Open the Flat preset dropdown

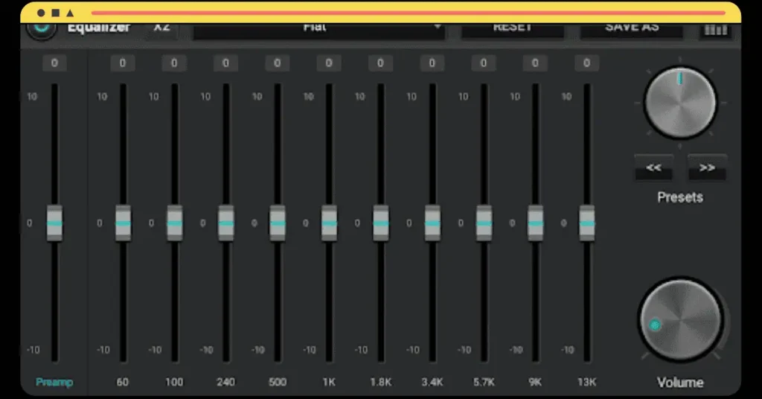click(x=318, y=31)
